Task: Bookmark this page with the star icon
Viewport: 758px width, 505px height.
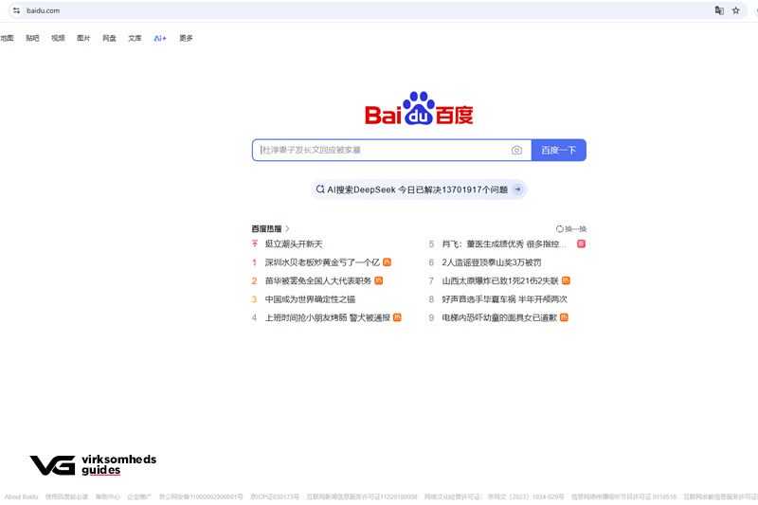Action: click(736, 10)
